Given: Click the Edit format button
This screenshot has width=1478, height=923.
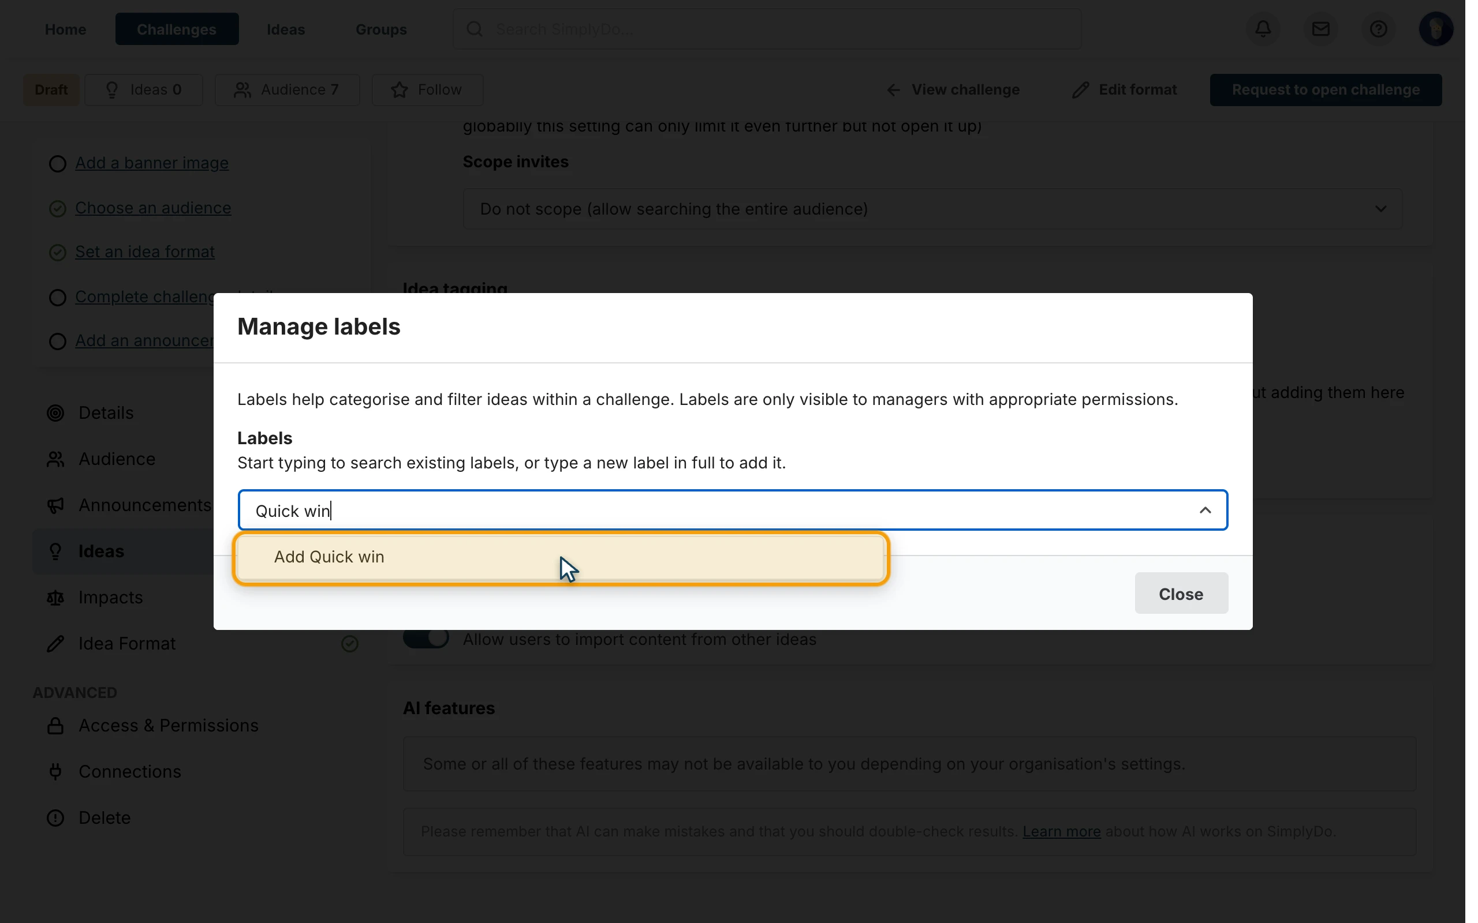Looking at the screenshot, I should (x=1125, y=90).
